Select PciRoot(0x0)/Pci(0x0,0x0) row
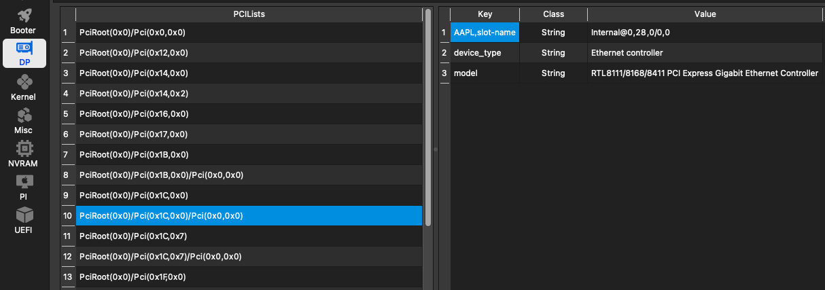The image size is (825, 290). click(x=249, y=32)
